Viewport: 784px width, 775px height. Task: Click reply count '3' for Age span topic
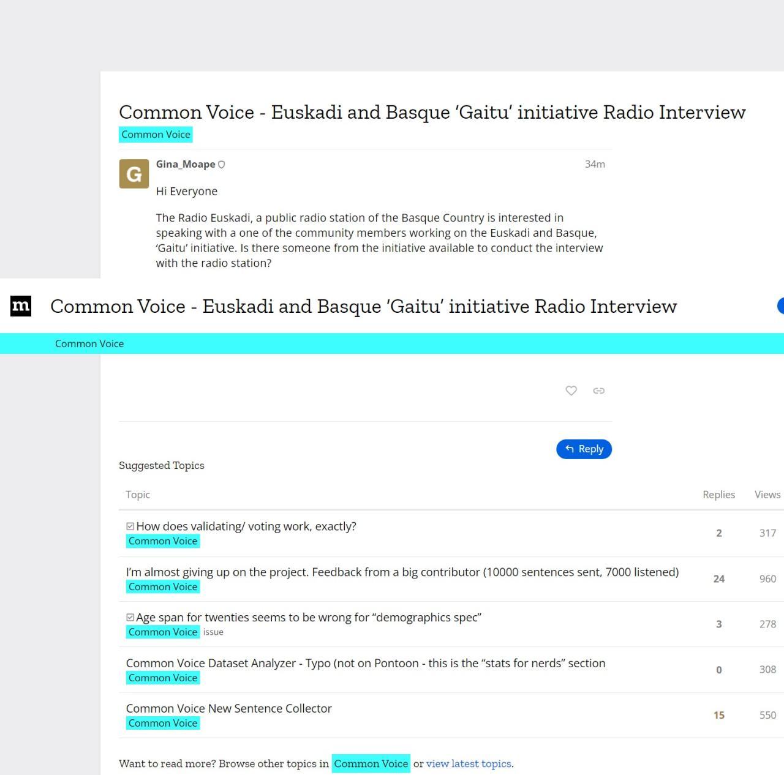[x=719, y=624]
